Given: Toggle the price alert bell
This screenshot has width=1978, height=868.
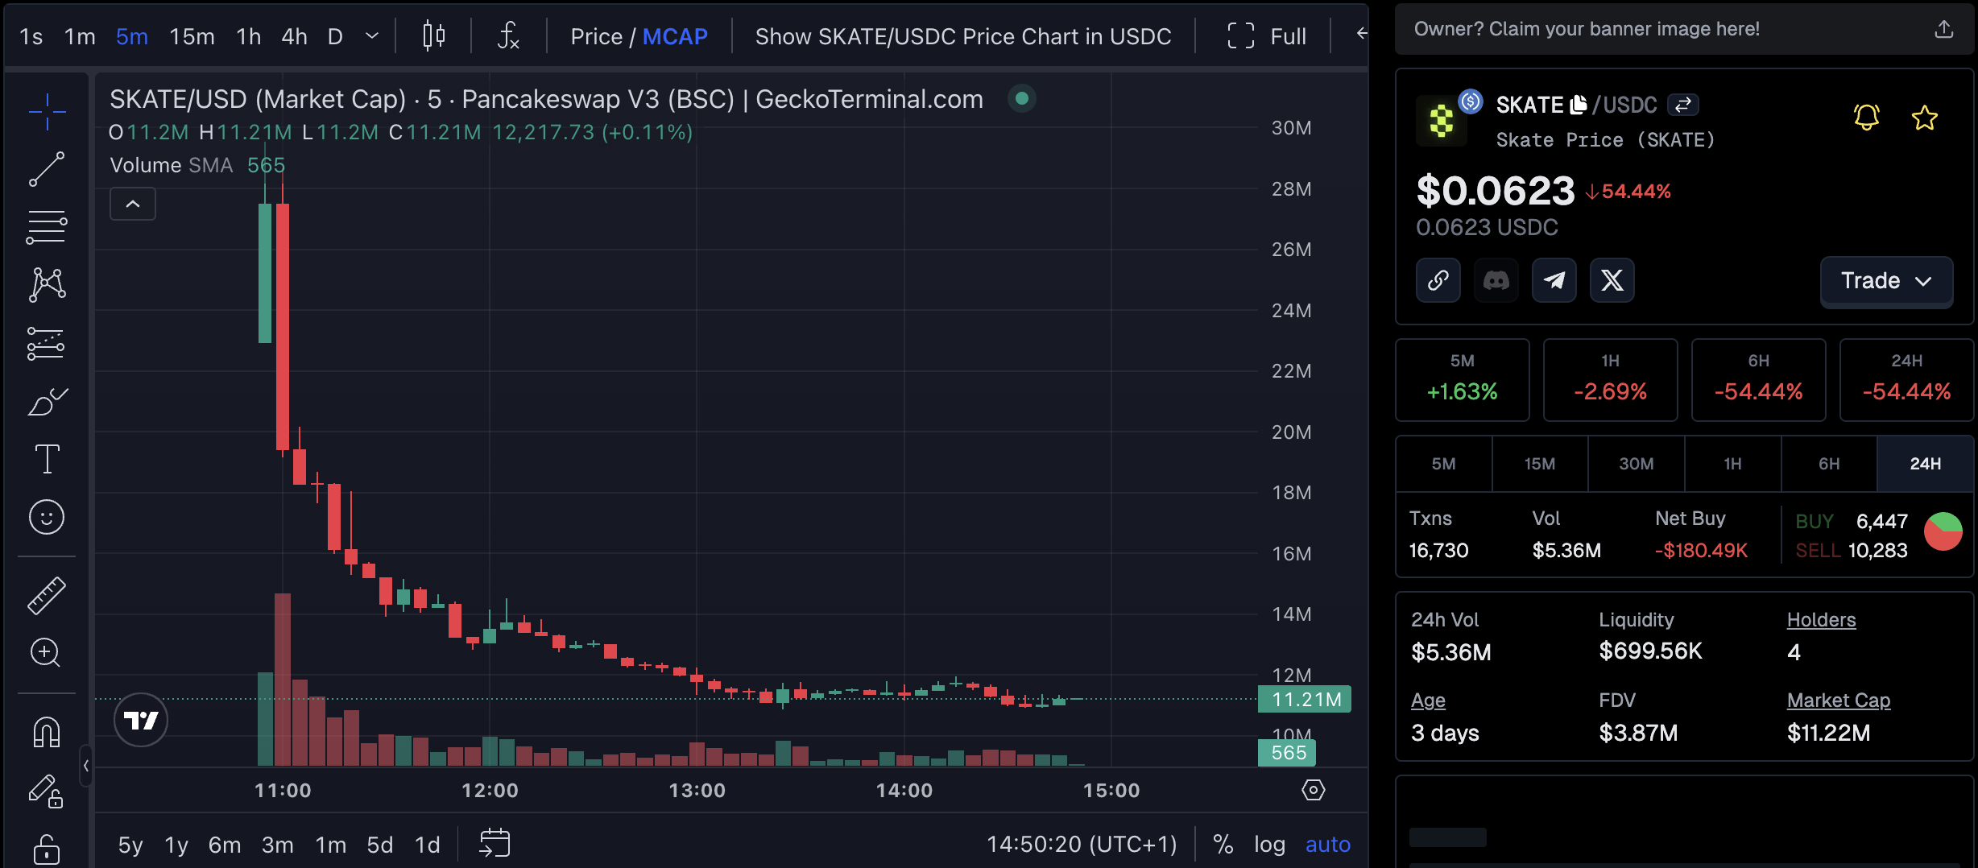Looking at the screenshot, I should pyautogui.click(x=1867, y=118).
